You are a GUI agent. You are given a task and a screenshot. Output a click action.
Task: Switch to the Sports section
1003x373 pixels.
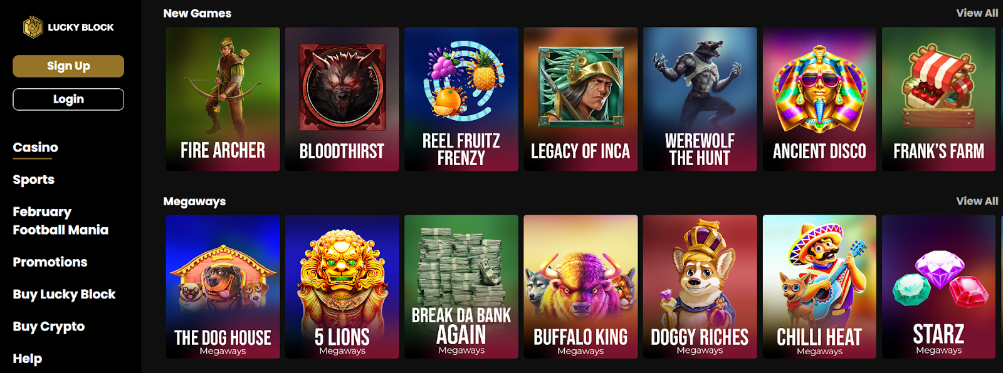tap(34, 180)
